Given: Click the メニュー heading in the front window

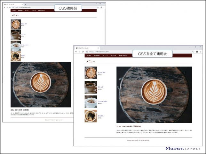Looking at the screenshot, I should click(91, 61).
